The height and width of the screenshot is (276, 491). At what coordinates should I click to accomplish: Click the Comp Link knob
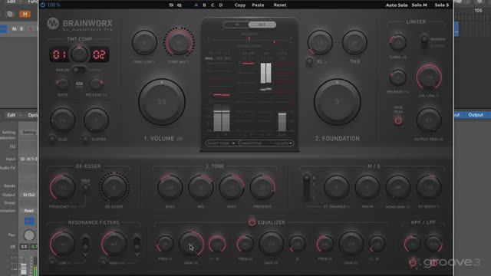[x=144, y=43]
